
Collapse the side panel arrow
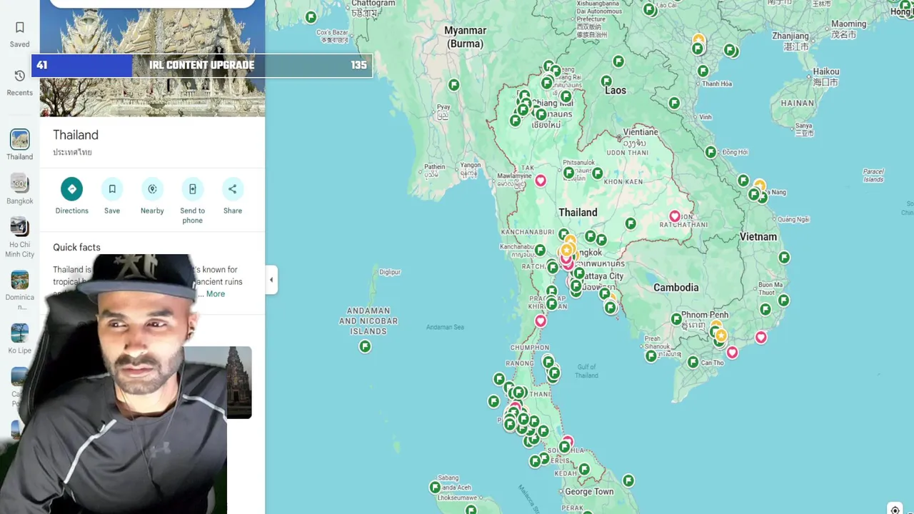271,280
